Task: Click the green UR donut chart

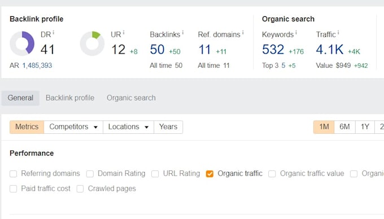Action: pos(92,43)
